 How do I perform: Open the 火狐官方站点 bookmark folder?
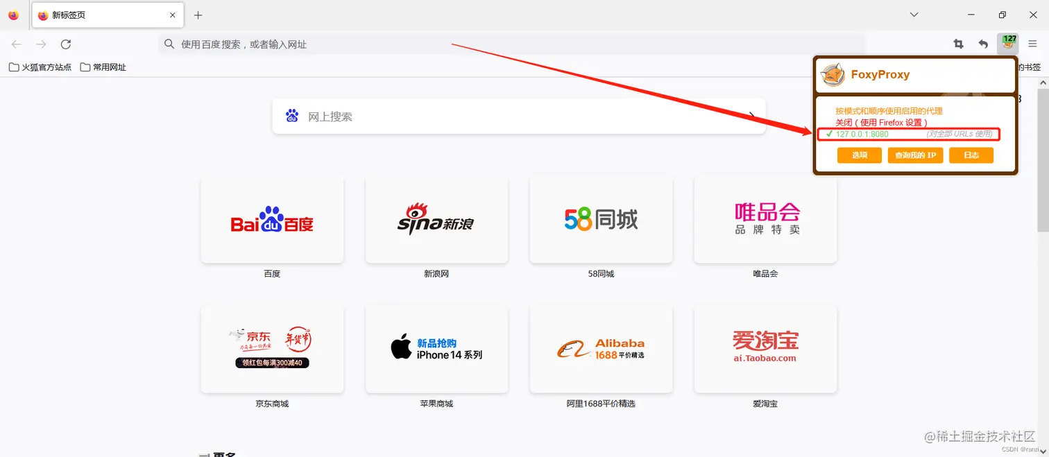[x=40, y=67]
